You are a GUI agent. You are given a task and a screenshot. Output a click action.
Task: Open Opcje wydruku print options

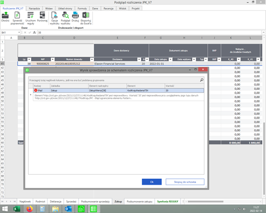(x=54, y=16)
